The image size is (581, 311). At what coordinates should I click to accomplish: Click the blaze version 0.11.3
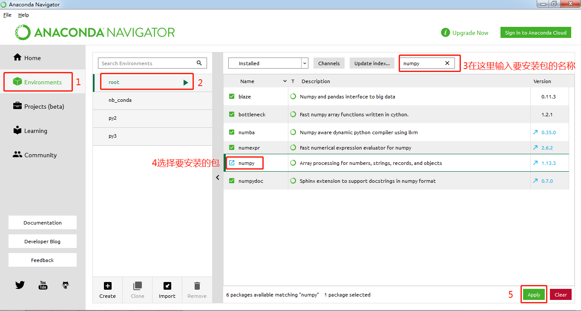click(x=548, y=97)
